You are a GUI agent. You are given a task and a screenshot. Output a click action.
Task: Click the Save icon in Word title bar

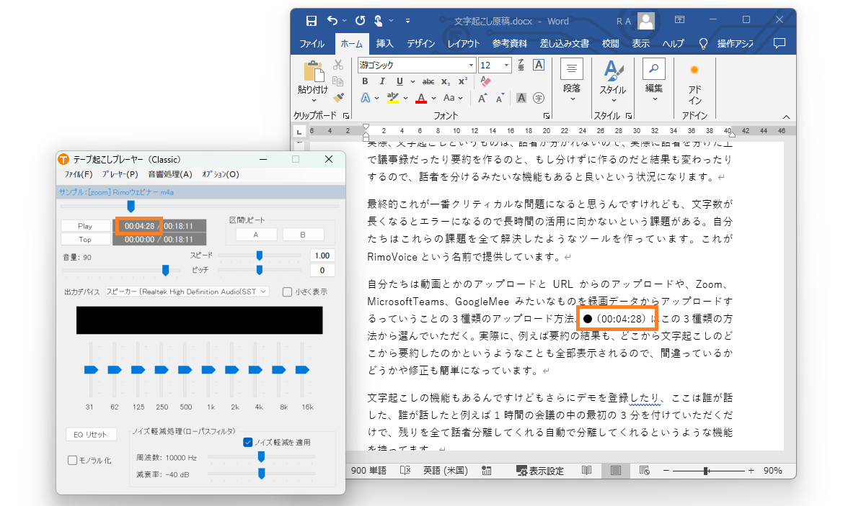point(311,21)
